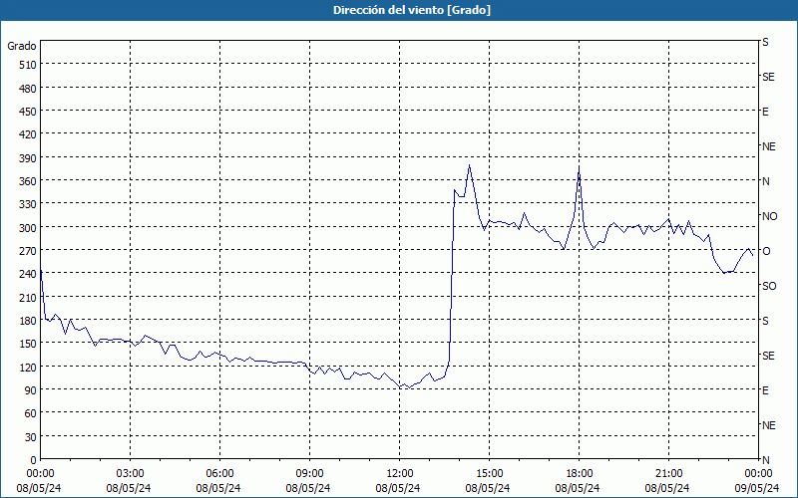
Task: Select the 'SO' compass direction label
Action: [769, 286]
